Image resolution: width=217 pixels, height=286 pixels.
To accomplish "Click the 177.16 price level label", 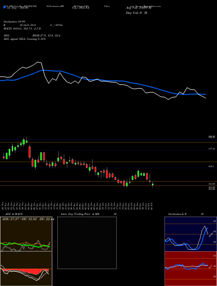I will (x=211, y=149).
